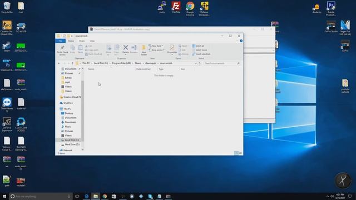Open VMware Workstation desktop shortcut

click(204, 9)
